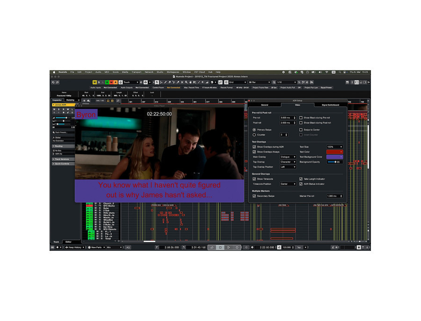The image size is (421, 321).
Task: Click the volume speaker icon in menu bar
Action: point(320,72)
